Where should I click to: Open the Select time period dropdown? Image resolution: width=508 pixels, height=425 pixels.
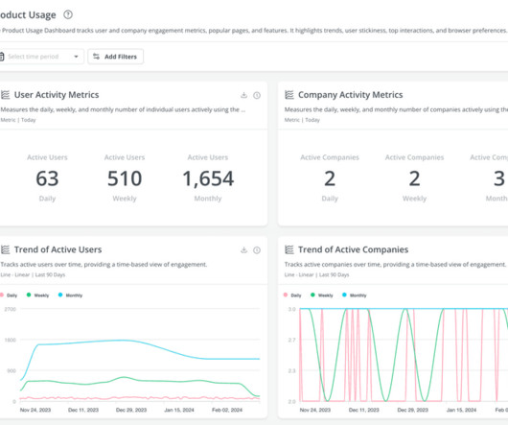(x=41, y=57)
